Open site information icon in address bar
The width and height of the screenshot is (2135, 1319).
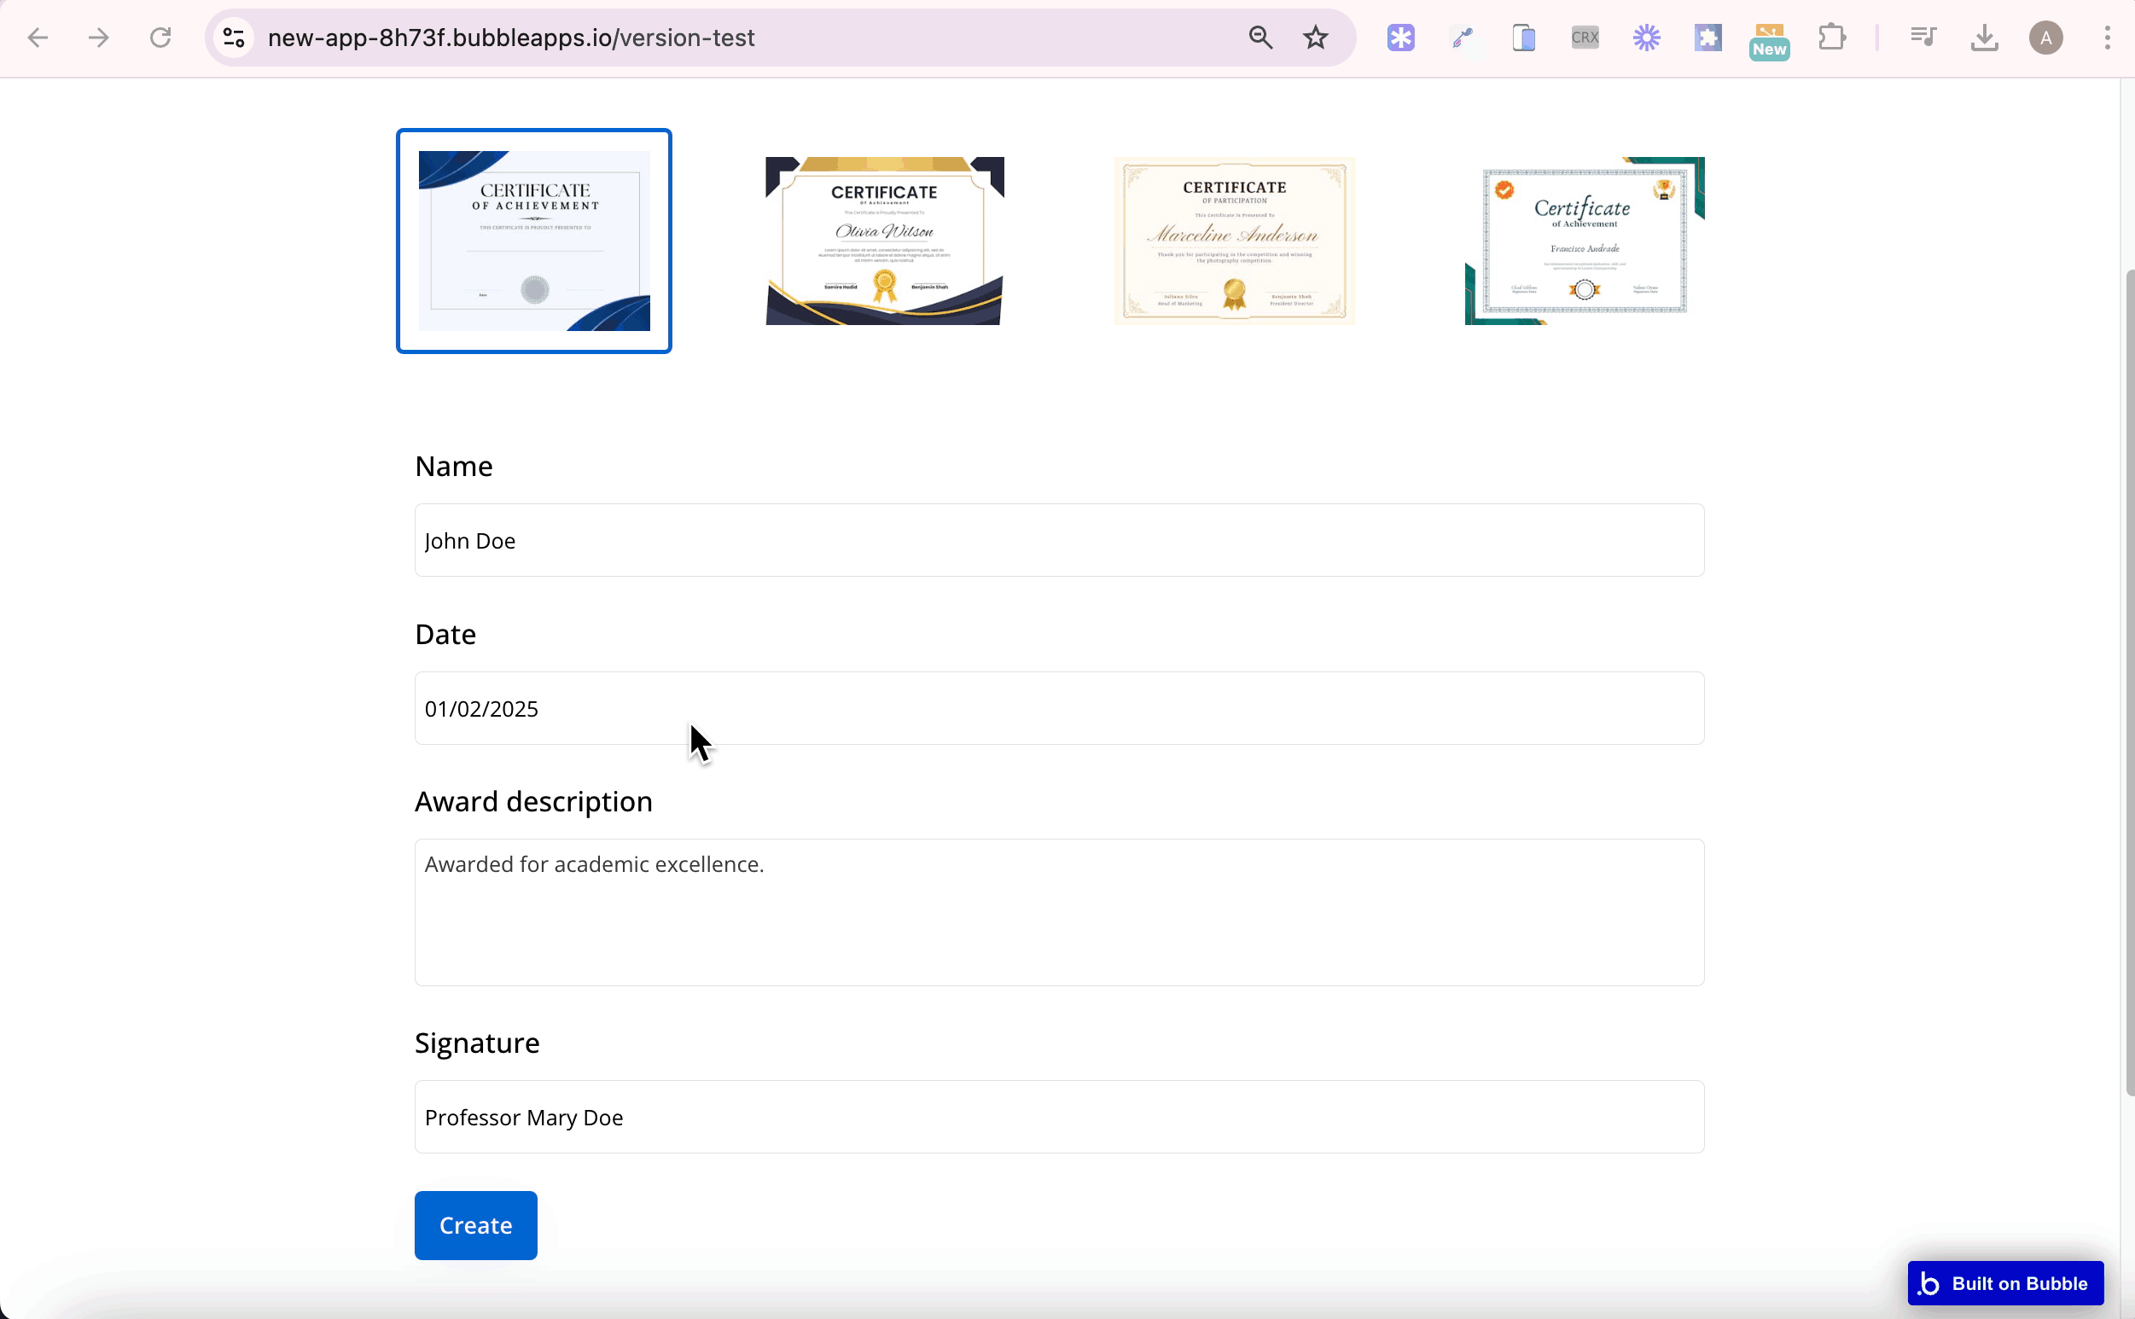tap(234, 38)
